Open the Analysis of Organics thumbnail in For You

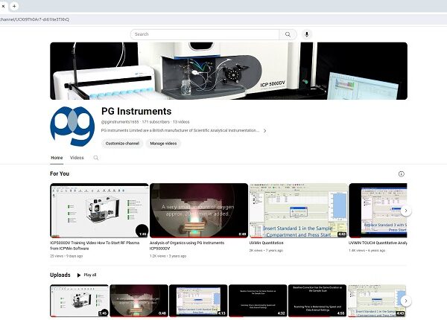click(199, 211)
